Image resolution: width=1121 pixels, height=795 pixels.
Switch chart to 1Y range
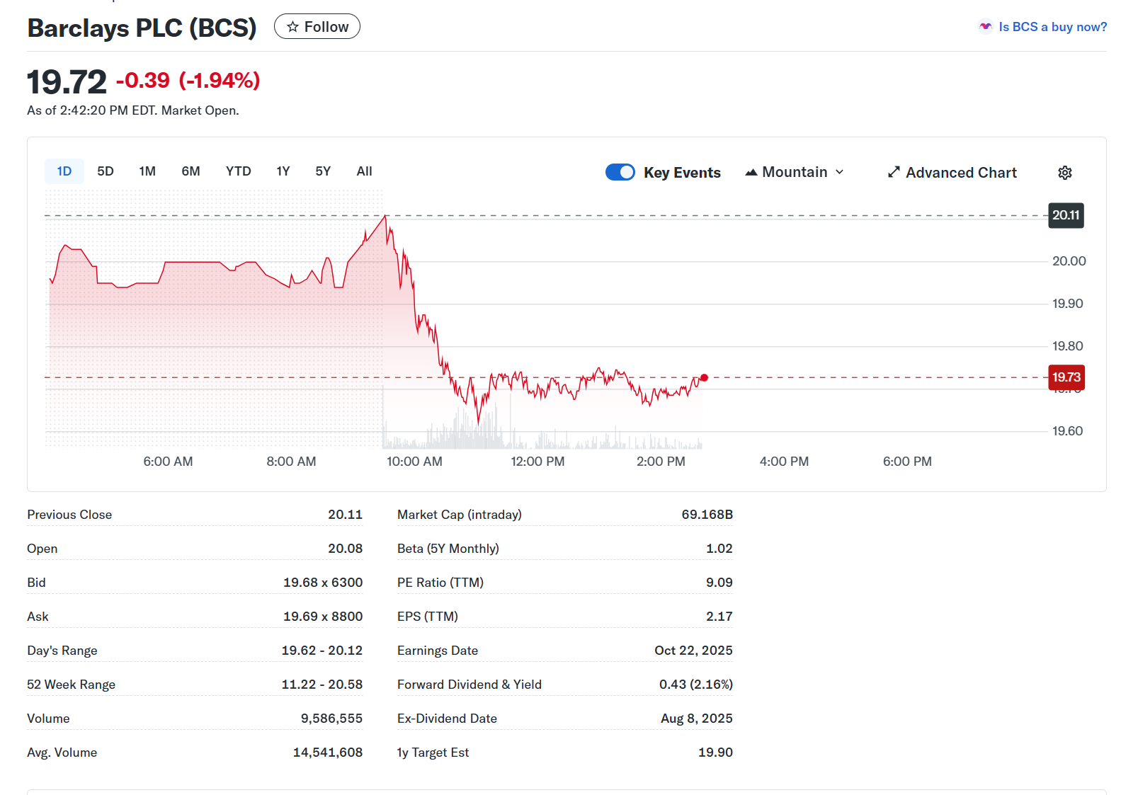point(283,171)
